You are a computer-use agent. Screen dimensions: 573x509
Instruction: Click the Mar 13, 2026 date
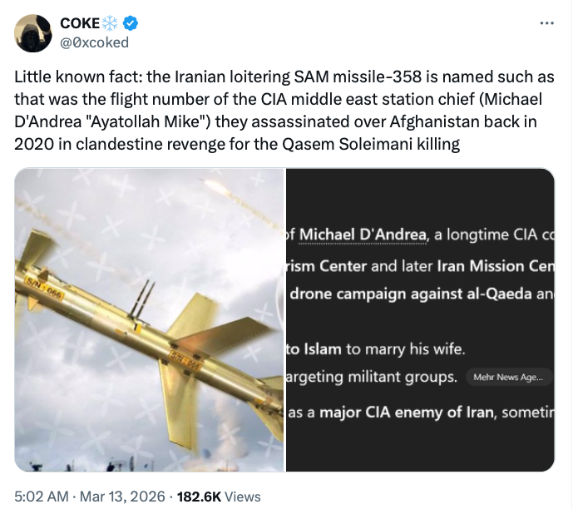click(x=123, y=497)
